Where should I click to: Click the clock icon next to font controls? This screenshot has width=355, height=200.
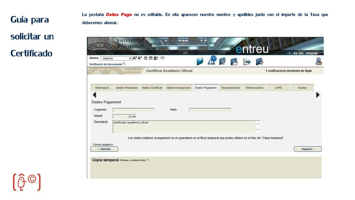pos(146,58)
